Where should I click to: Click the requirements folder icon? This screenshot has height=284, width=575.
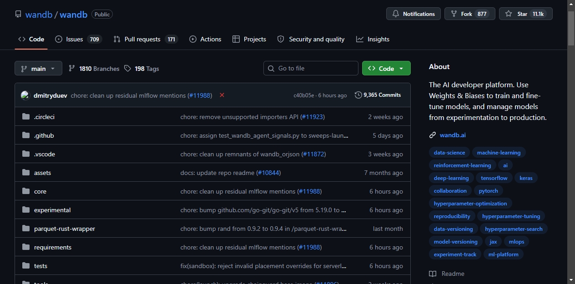[26, 247]
